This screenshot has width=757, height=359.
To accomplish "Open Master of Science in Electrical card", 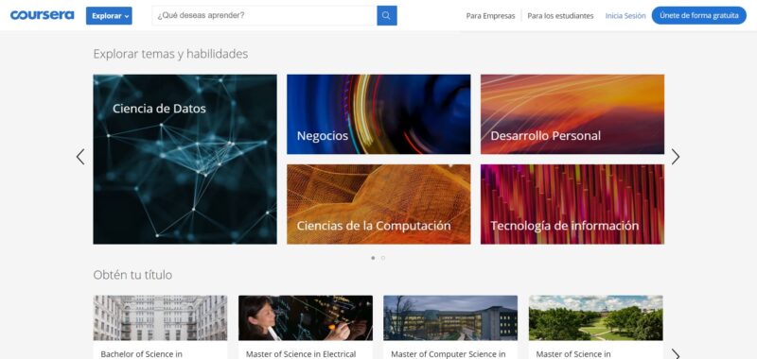I will point(306,327).
